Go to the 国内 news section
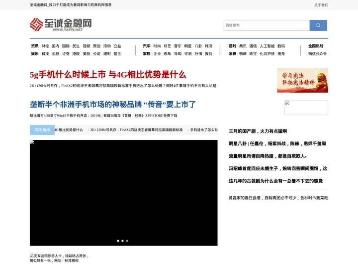358x269 pixels. pyautogui.click(x=55, y=46)
